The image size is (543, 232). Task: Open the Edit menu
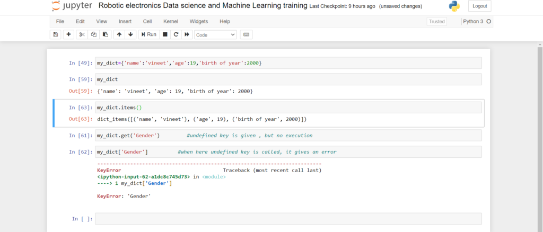(x=81, y=21)
